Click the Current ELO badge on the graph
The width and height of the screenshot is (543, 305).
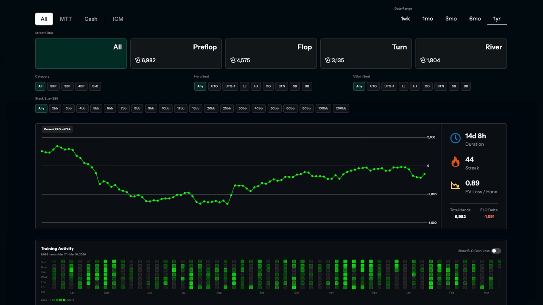(57, 129)
